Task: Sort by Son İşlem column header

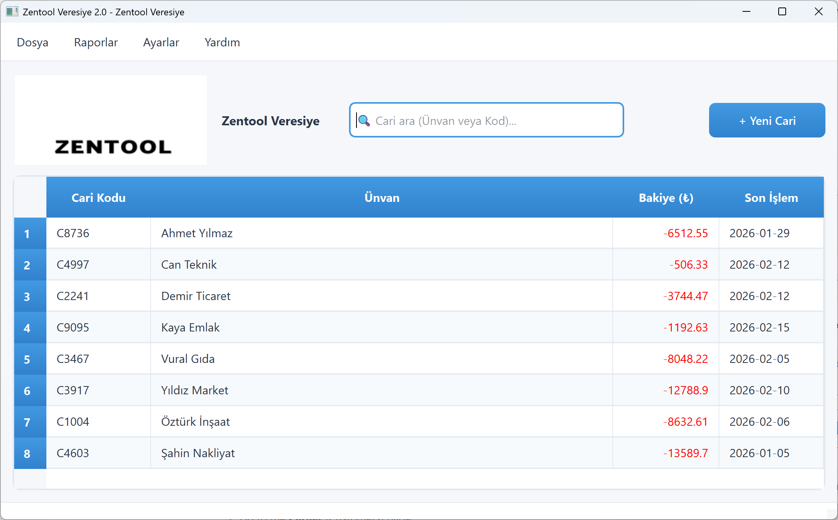Action: tap(771, 198)
